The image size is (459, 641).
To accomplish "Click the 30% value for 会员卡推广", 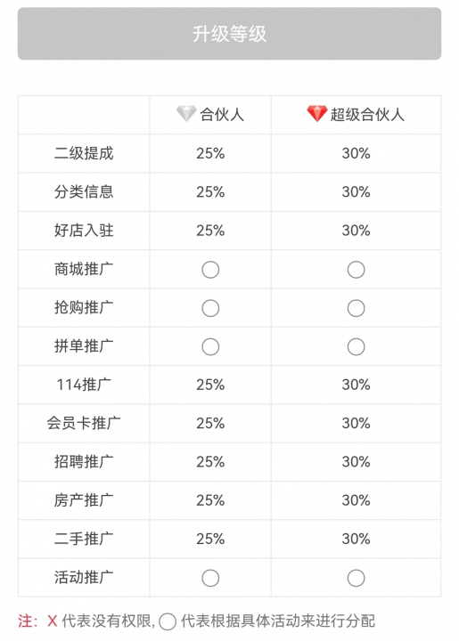I will pyautogui.click(x=356, y=423).
